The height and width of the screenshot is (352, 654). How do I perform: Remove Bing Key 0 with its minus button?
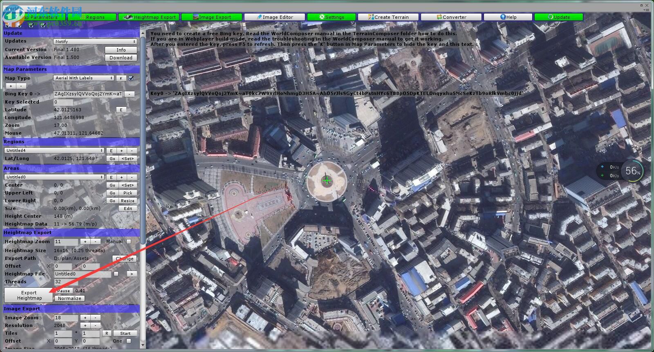click(x=130, y=94)
